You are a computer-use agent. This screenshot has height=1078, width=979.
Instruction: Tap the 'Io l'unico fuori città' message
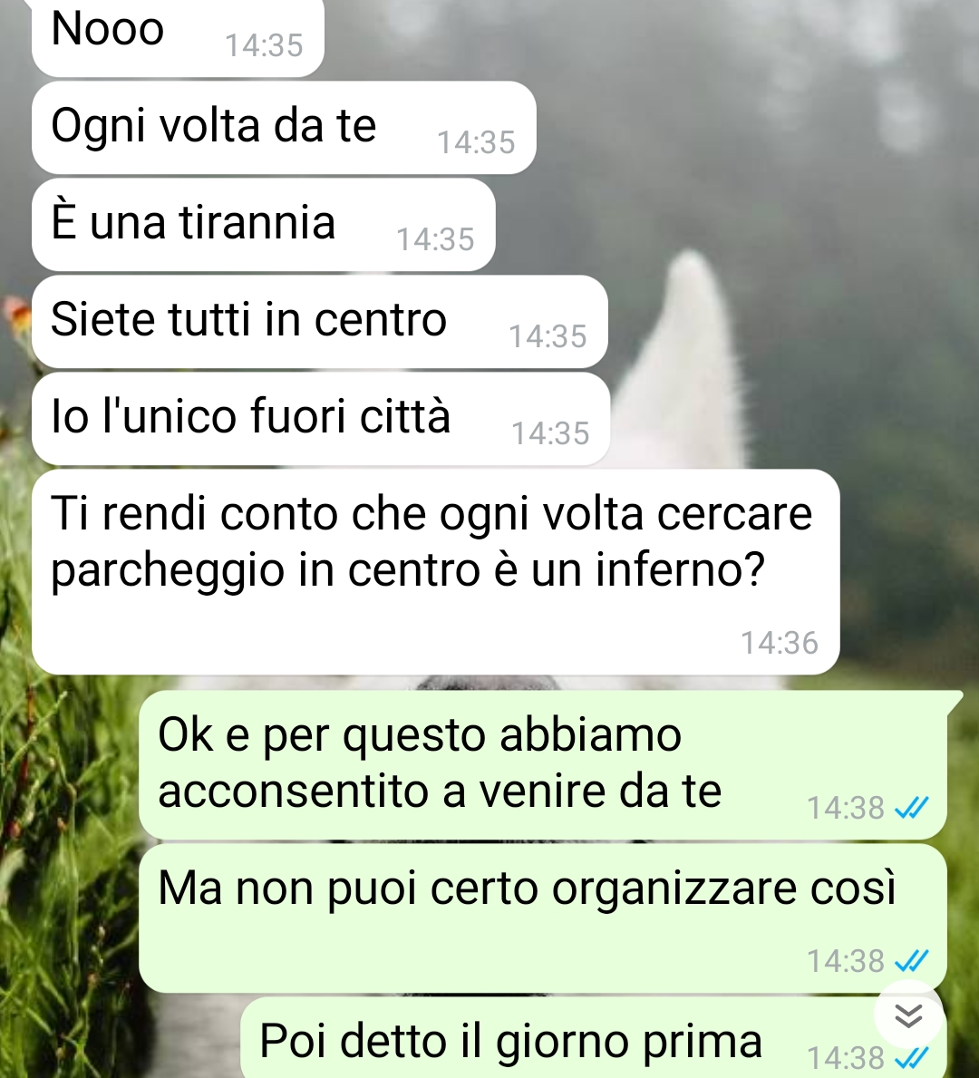coord(321,419)
